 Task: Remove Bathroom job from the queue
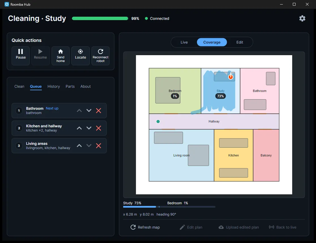coord(99,111)
